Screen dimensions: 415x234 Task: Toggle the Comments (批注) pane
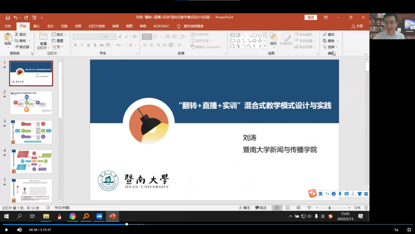tap(260, 208)
